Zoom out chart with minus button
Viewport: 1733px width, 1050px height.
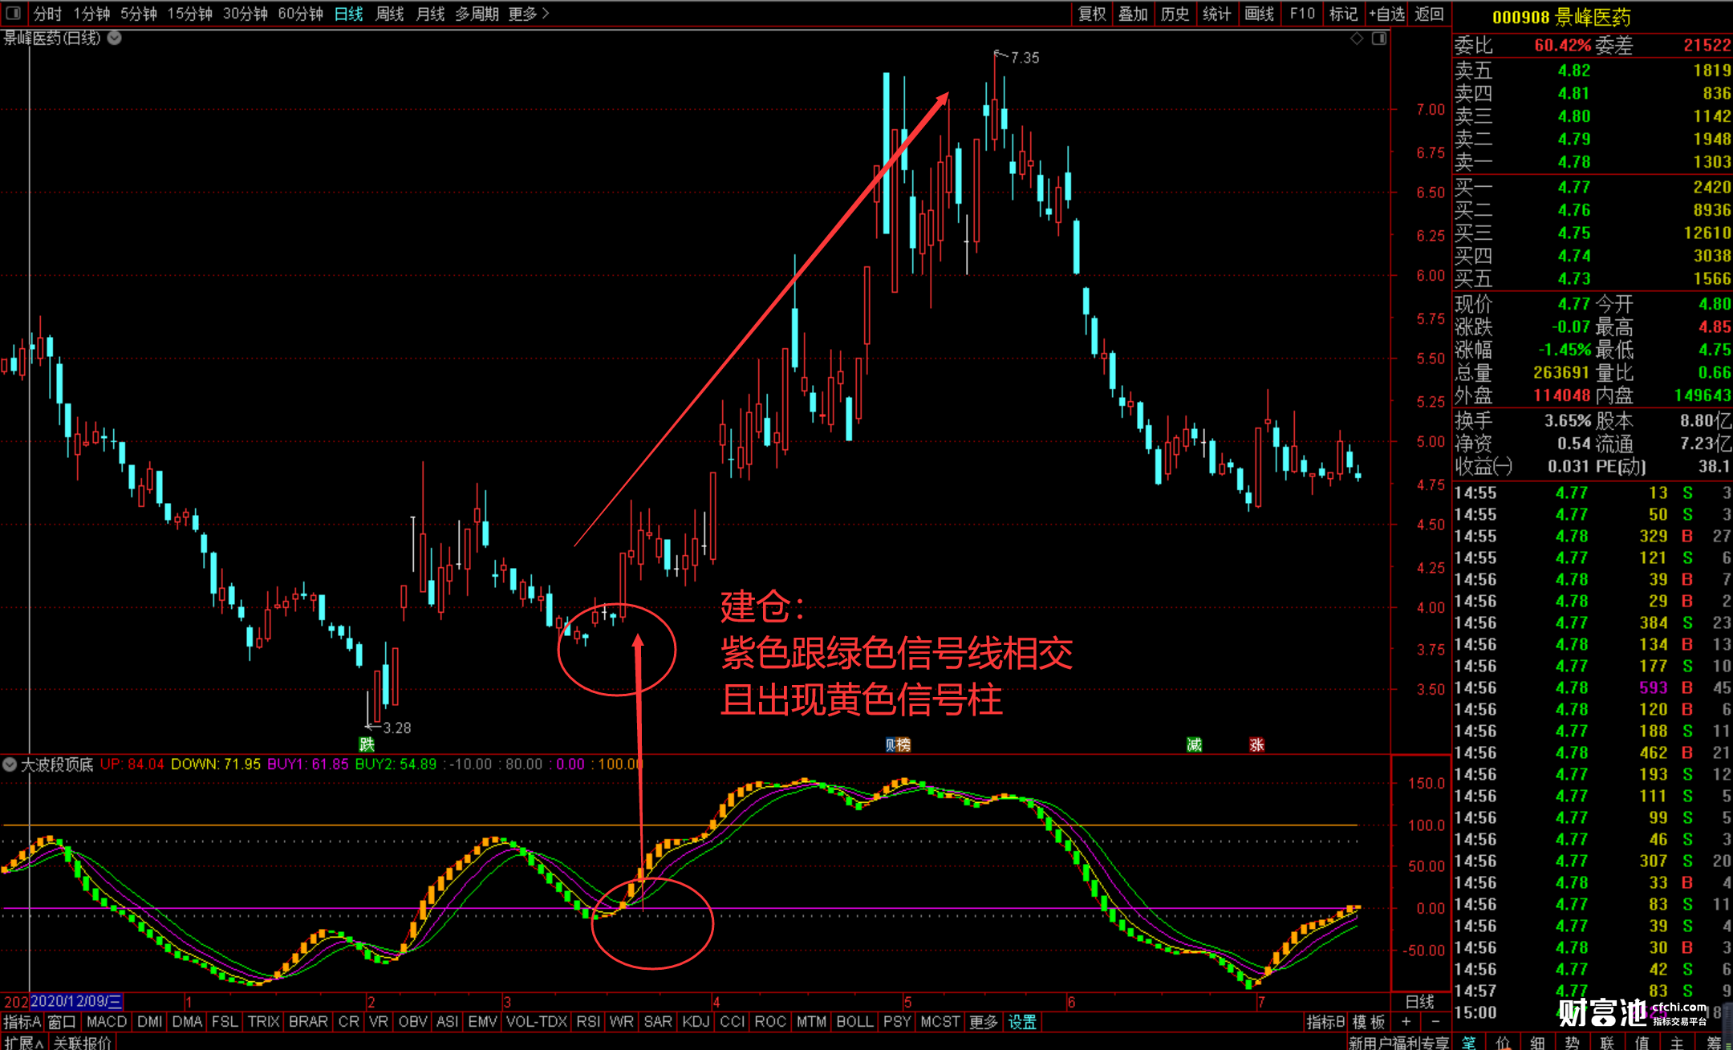pyautogui.click(x=1435, y=1021)
